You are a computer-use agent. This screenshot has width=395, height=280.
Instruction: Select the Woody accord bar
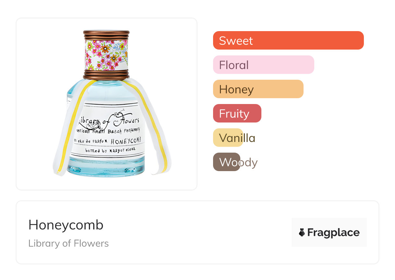226,162
